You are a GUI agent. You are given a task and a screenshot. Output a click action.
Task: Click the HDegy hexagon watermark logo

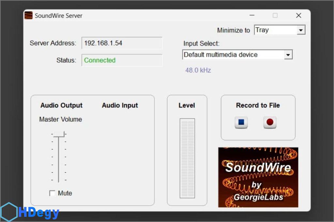(x=9, y=212)
